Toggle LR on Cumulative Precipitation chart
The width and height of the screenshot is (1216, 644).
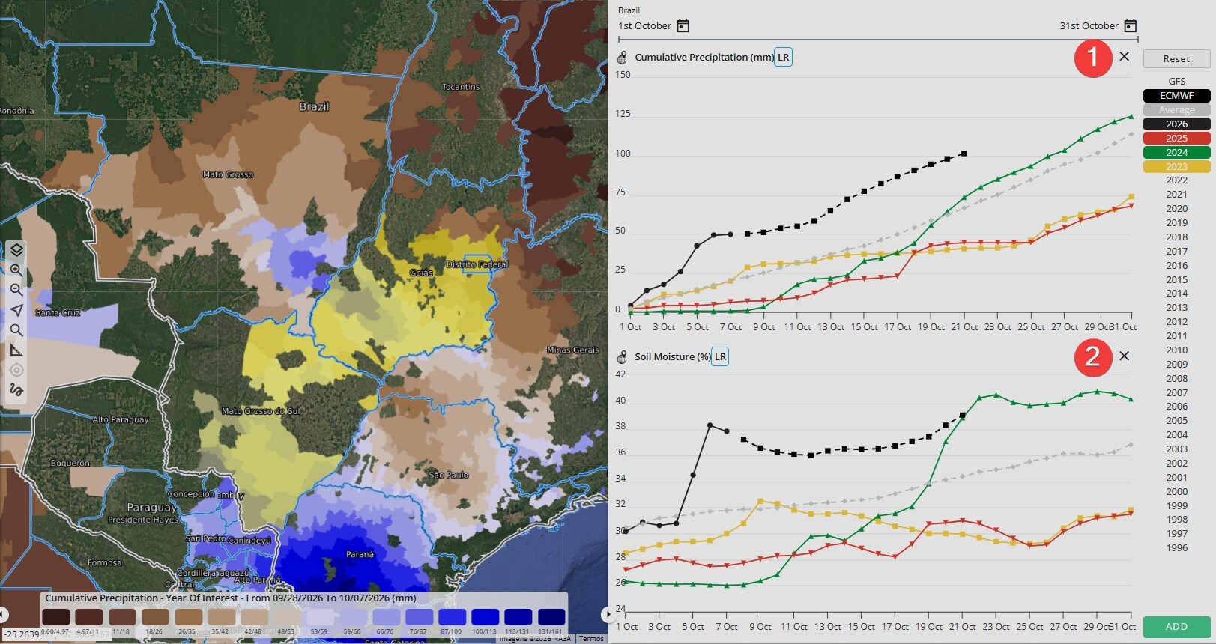coord(783,58)
